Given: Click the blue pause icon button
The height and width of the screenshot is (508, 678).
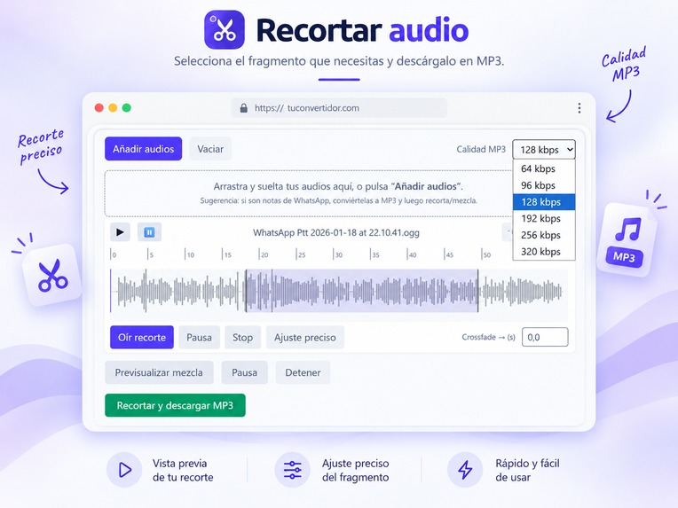Looking at the screenshot, I should click(x=150, y=232).
